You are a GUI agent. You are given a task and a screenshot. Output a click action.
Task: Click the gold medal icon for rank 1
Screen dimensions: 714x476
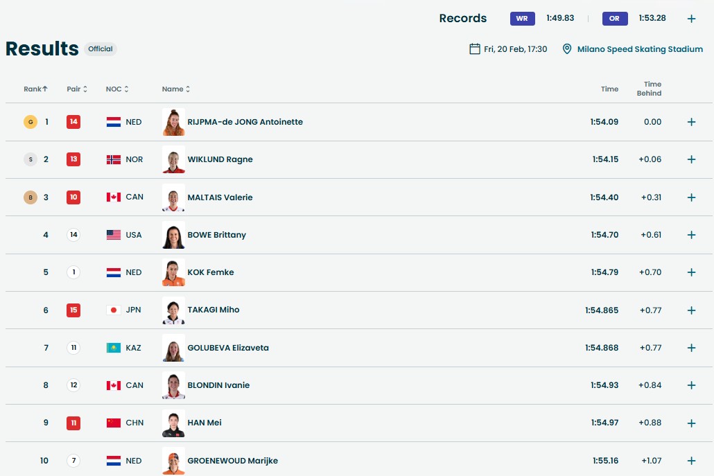[30, 122]
